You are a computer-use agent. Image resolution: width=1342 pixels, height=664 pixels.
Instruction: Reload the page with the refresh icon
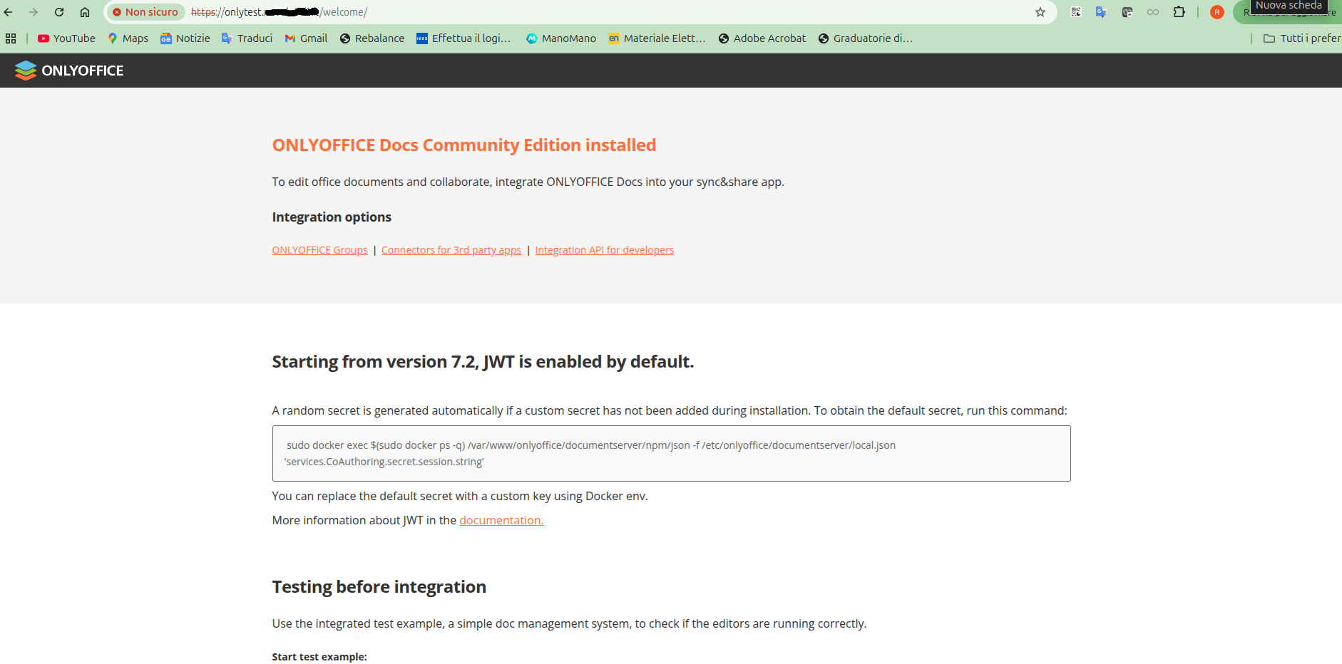(59, 12)
